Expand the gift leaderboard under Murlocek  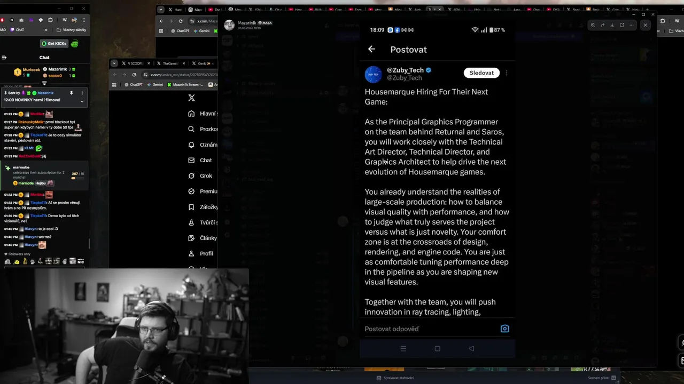pyautogui.click(x=44, y=83)
